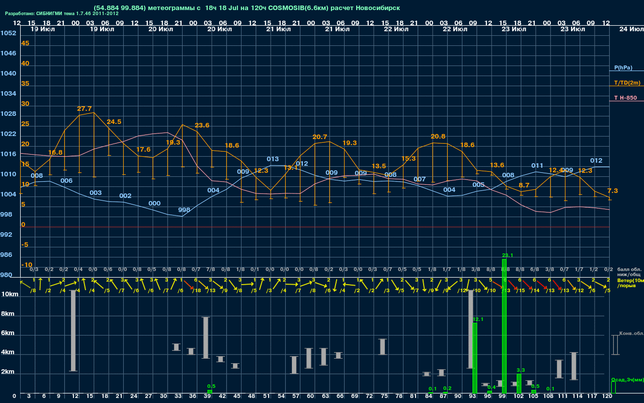Click the gray convective cloud bar at hour 75
Screen dimensions: 644x403
(x=382, y=347)
